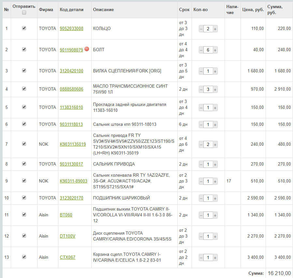Click quantity field for КОЛЬЦО row
Image resolution: width=293 pixels, height=278 pixels.
[208, 29]
